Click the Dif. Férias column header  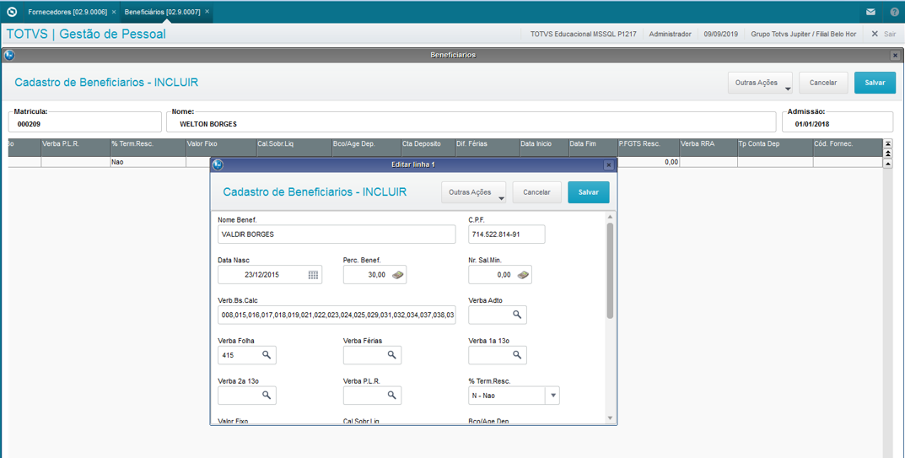(x=487, y=148)
